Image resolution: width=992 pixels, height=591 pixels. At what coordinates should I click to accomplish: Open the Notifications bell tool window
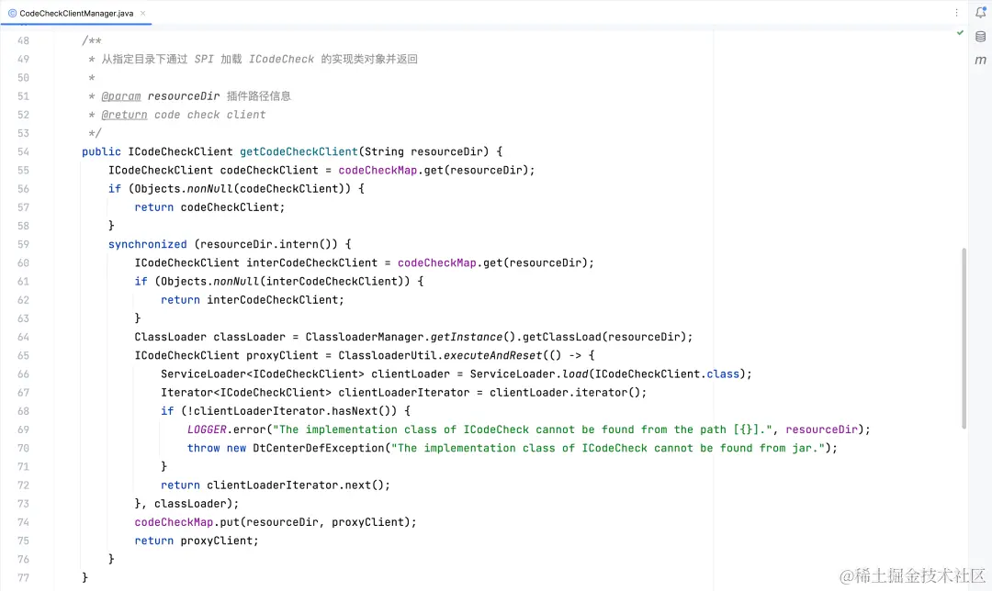point(980,13)
